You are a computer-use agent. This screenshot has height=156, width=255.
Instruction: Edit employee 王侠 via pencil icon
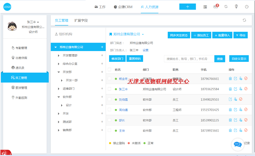coord(235,130)
